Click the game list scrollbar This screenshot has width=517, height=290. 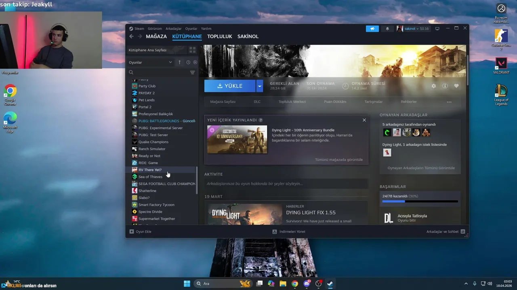[x=197, y=181]
